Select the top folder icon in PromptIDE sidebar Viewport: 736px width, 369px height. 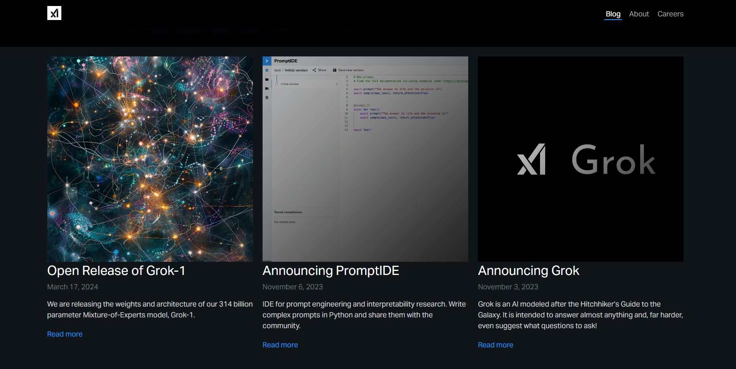coord(267,80)
